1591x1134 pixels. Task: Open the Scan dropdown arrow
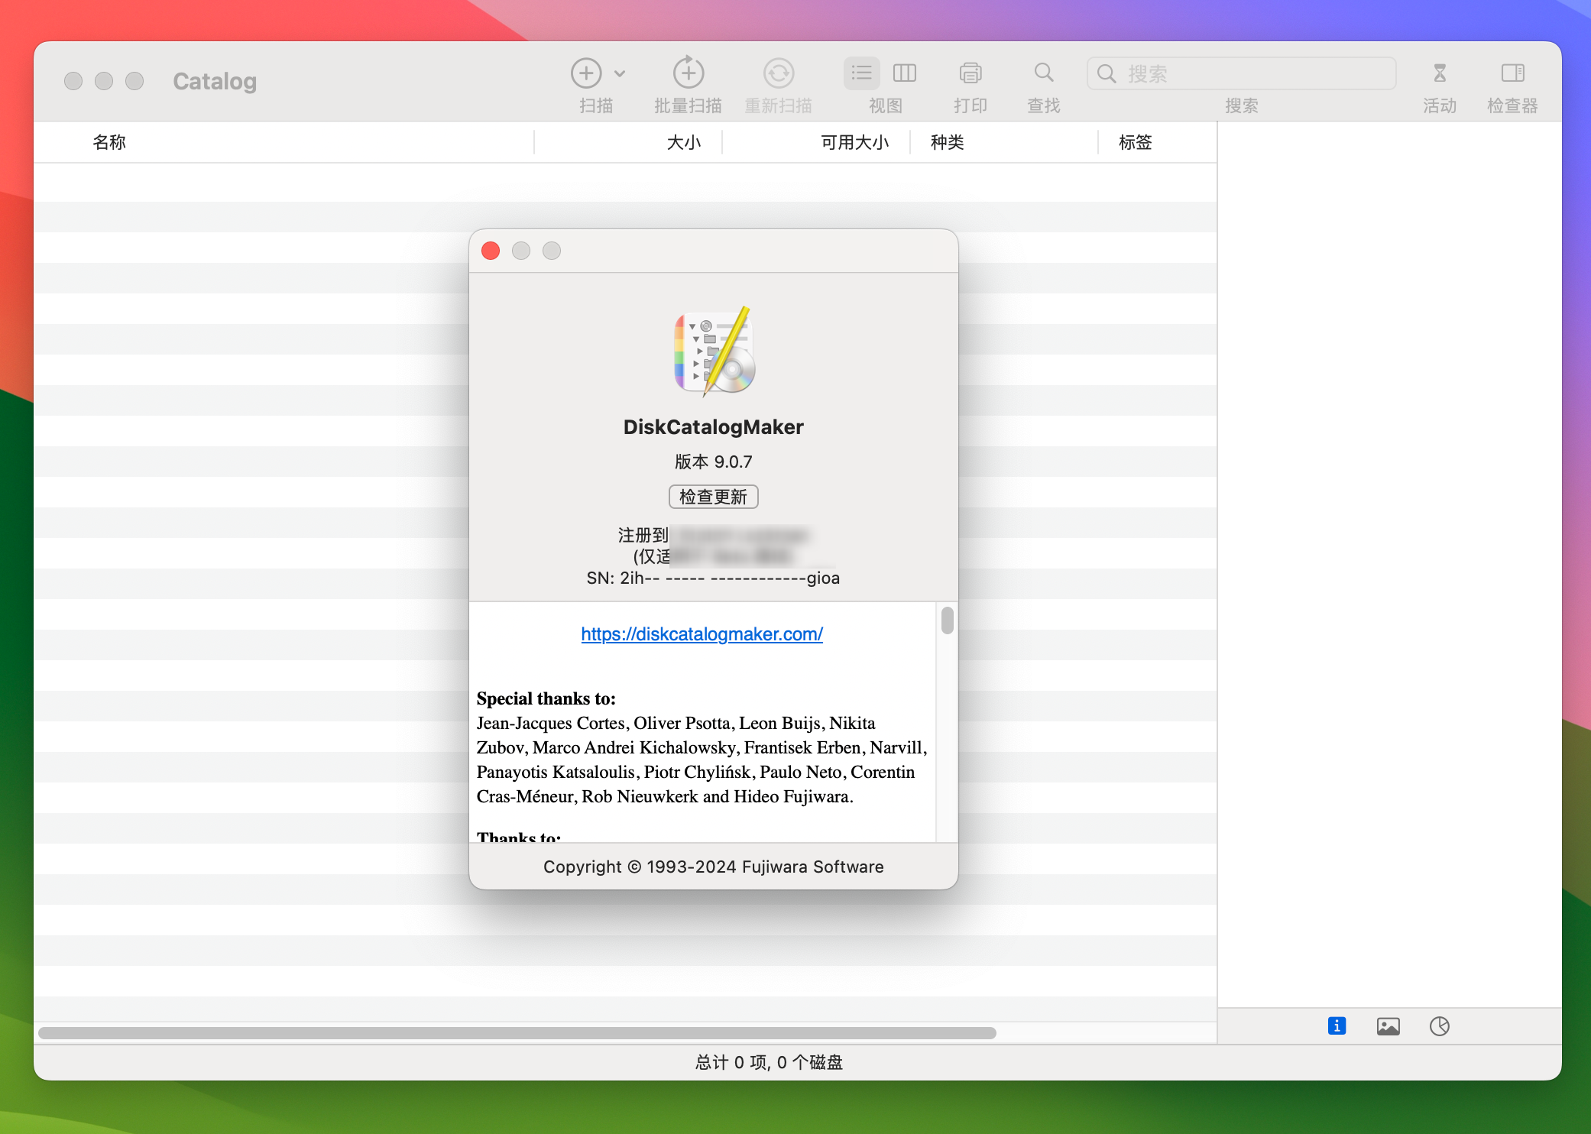coord(620,74)
